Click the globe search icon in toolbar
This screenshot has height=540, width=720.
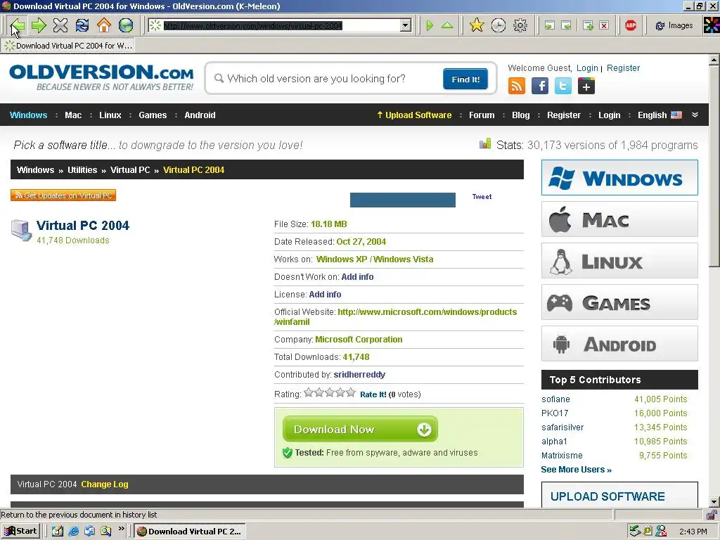[126, 25]
